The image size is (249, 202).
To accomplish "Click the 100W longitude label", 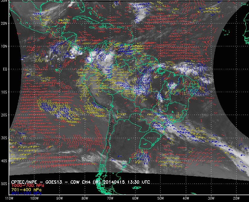I will [x=34, y=198].
